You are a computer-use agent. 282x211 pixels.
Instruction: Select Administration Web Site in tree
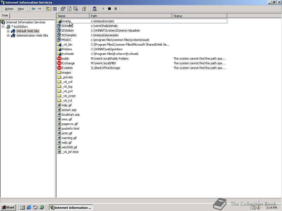[32, 35]
